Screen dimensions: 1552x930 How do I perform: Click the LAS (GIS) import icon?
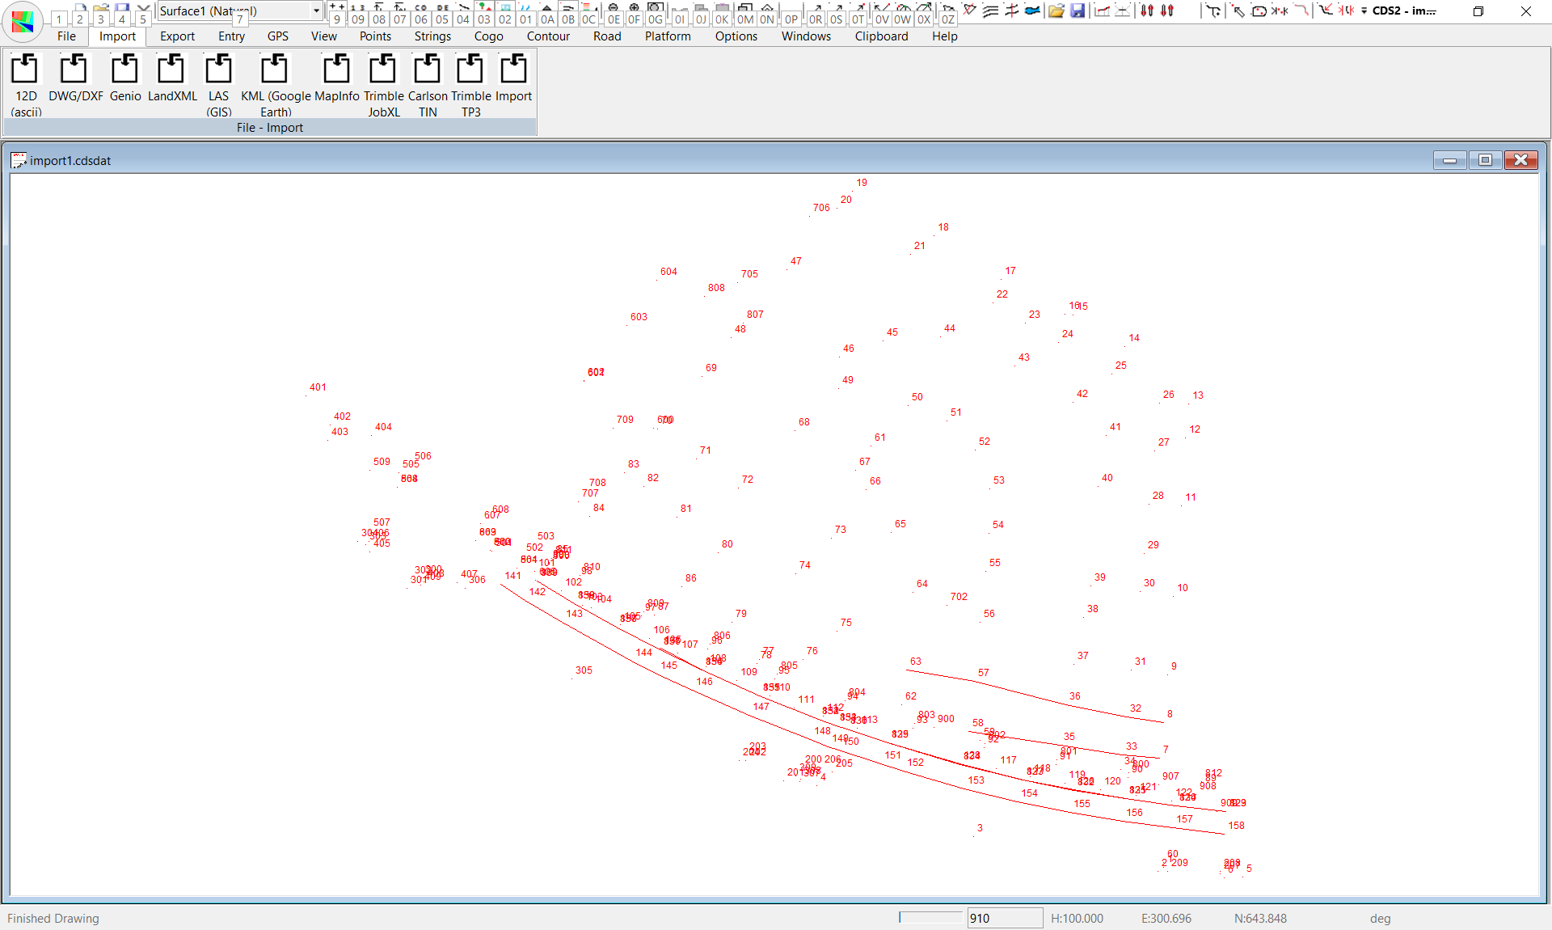(218, 70)
